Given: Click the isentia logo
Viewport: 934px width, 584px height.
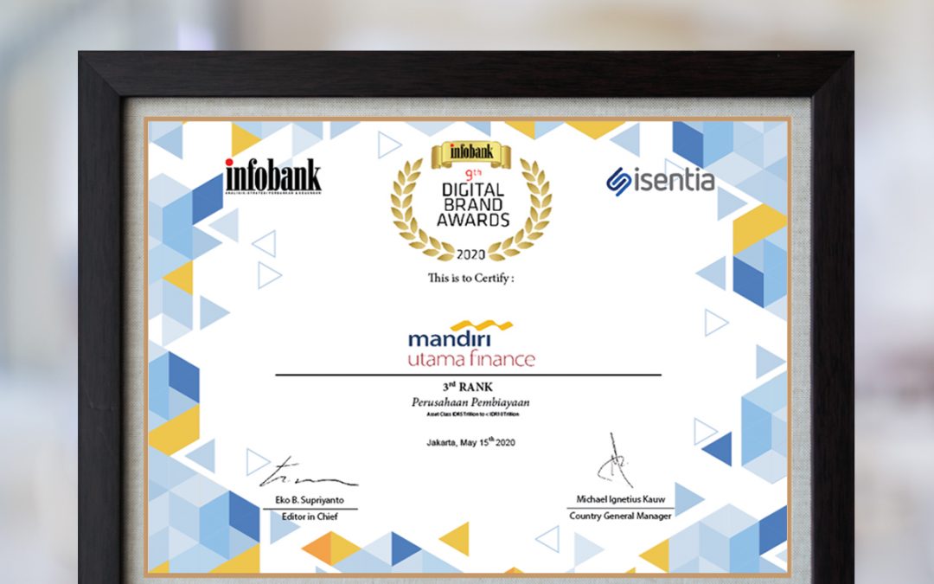Looking at the screenshot, I should point(661,181).
